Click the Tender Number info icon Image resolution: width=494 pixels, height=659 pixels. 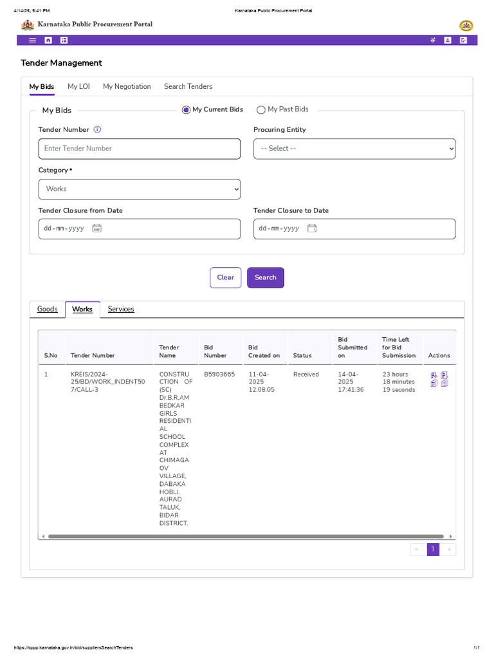[97, 129]
